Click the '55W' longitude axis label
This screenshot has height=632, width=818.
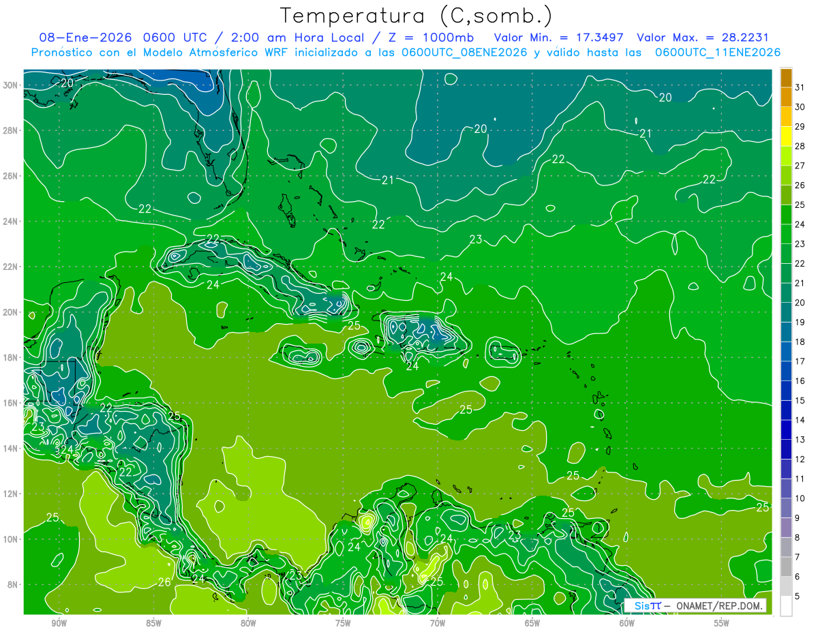point(722,624)
